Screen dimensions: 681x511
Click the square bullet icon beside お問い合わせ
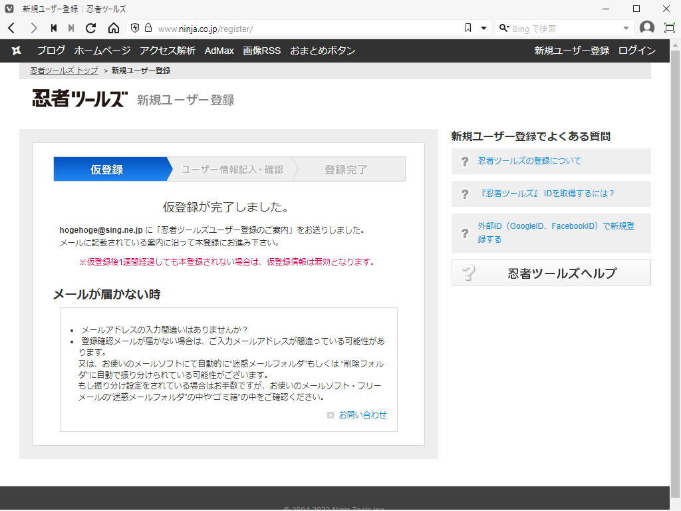point(331,415)
